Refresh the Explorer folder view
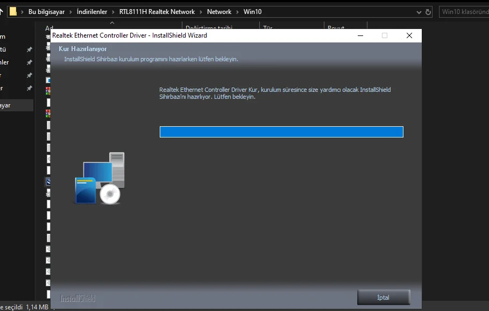This screenshot has height=311, width=489. pos(428,12)
